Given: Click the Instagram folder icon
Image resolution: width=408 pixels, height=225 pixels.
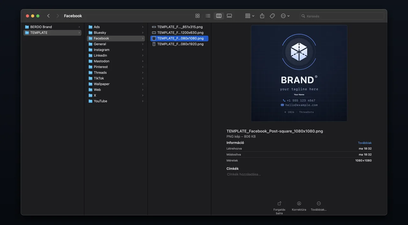Looking at the screenshot, I should click(x=91, y=50).
